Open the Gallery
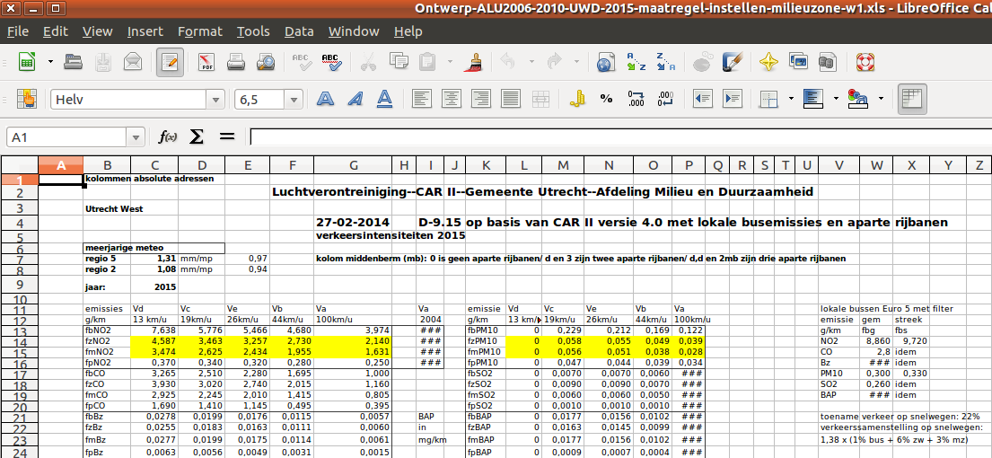This screenshot has width=992, height=458. click(798, 62)
